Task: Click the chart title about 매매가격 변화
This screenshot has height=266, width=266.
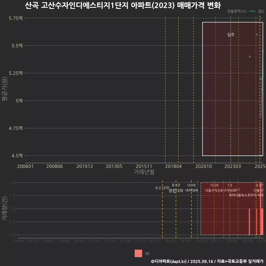Action: (x=123, y=5)
